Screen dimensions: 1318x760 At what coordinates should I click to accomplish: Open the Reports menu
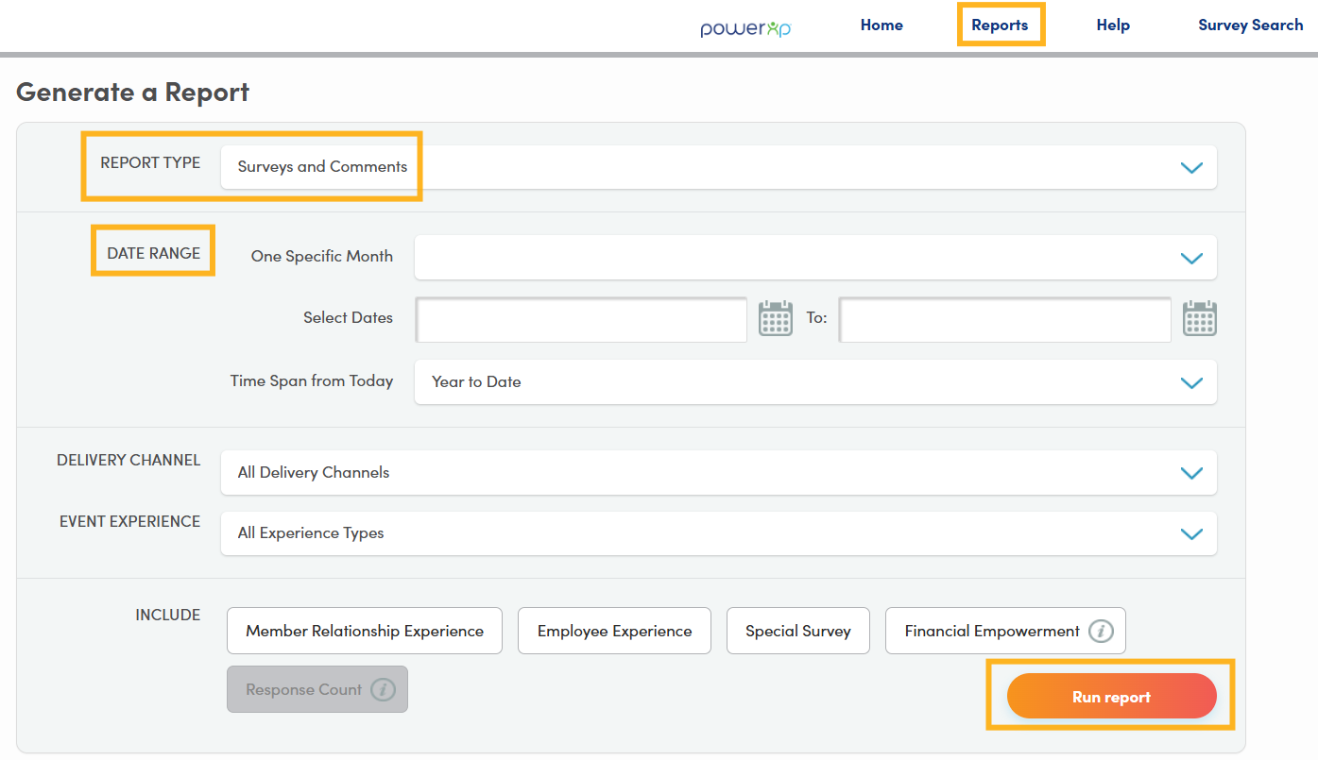(x=1000, y=25)
